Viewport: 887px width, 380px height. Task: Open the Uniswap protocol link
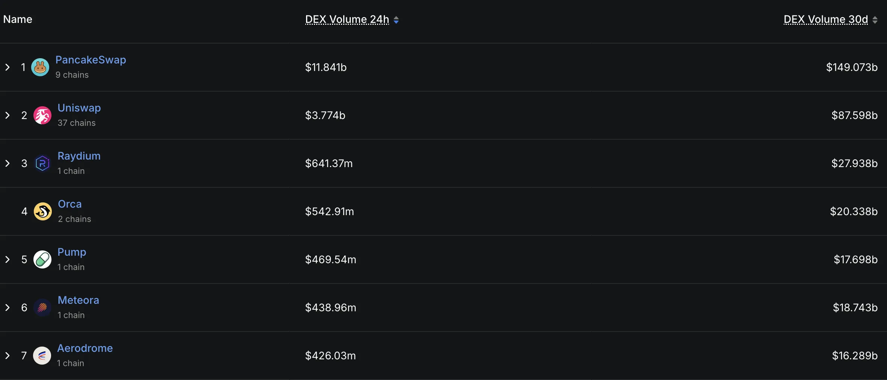click(79, 108)
